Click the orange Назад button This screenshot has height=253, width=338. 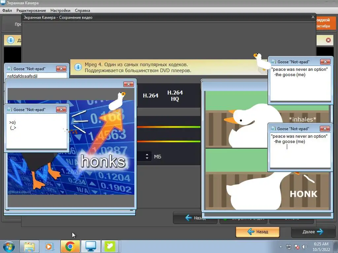pos(257,232)
